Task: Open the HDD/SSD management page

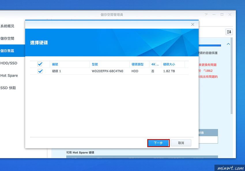Action: pyautogui.click(x=9, y=63)
